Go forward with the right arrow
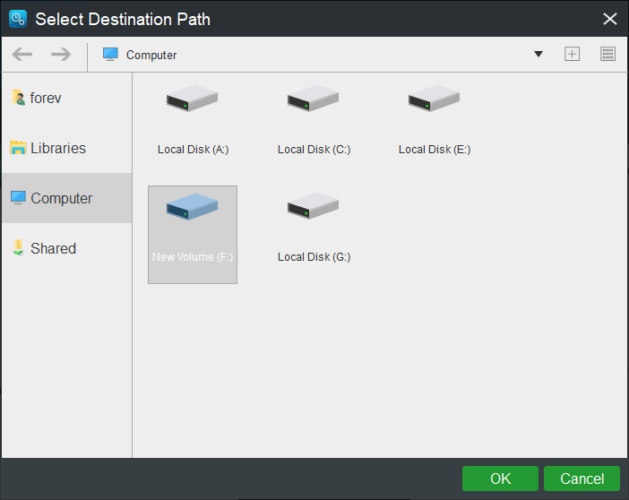This screenshot has width=629, height=500. tap(61, 54)
